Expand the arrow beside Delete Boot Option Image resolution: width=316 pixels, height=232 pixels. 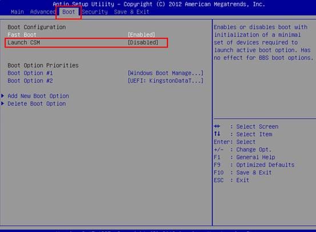click(x=3, y=103)
